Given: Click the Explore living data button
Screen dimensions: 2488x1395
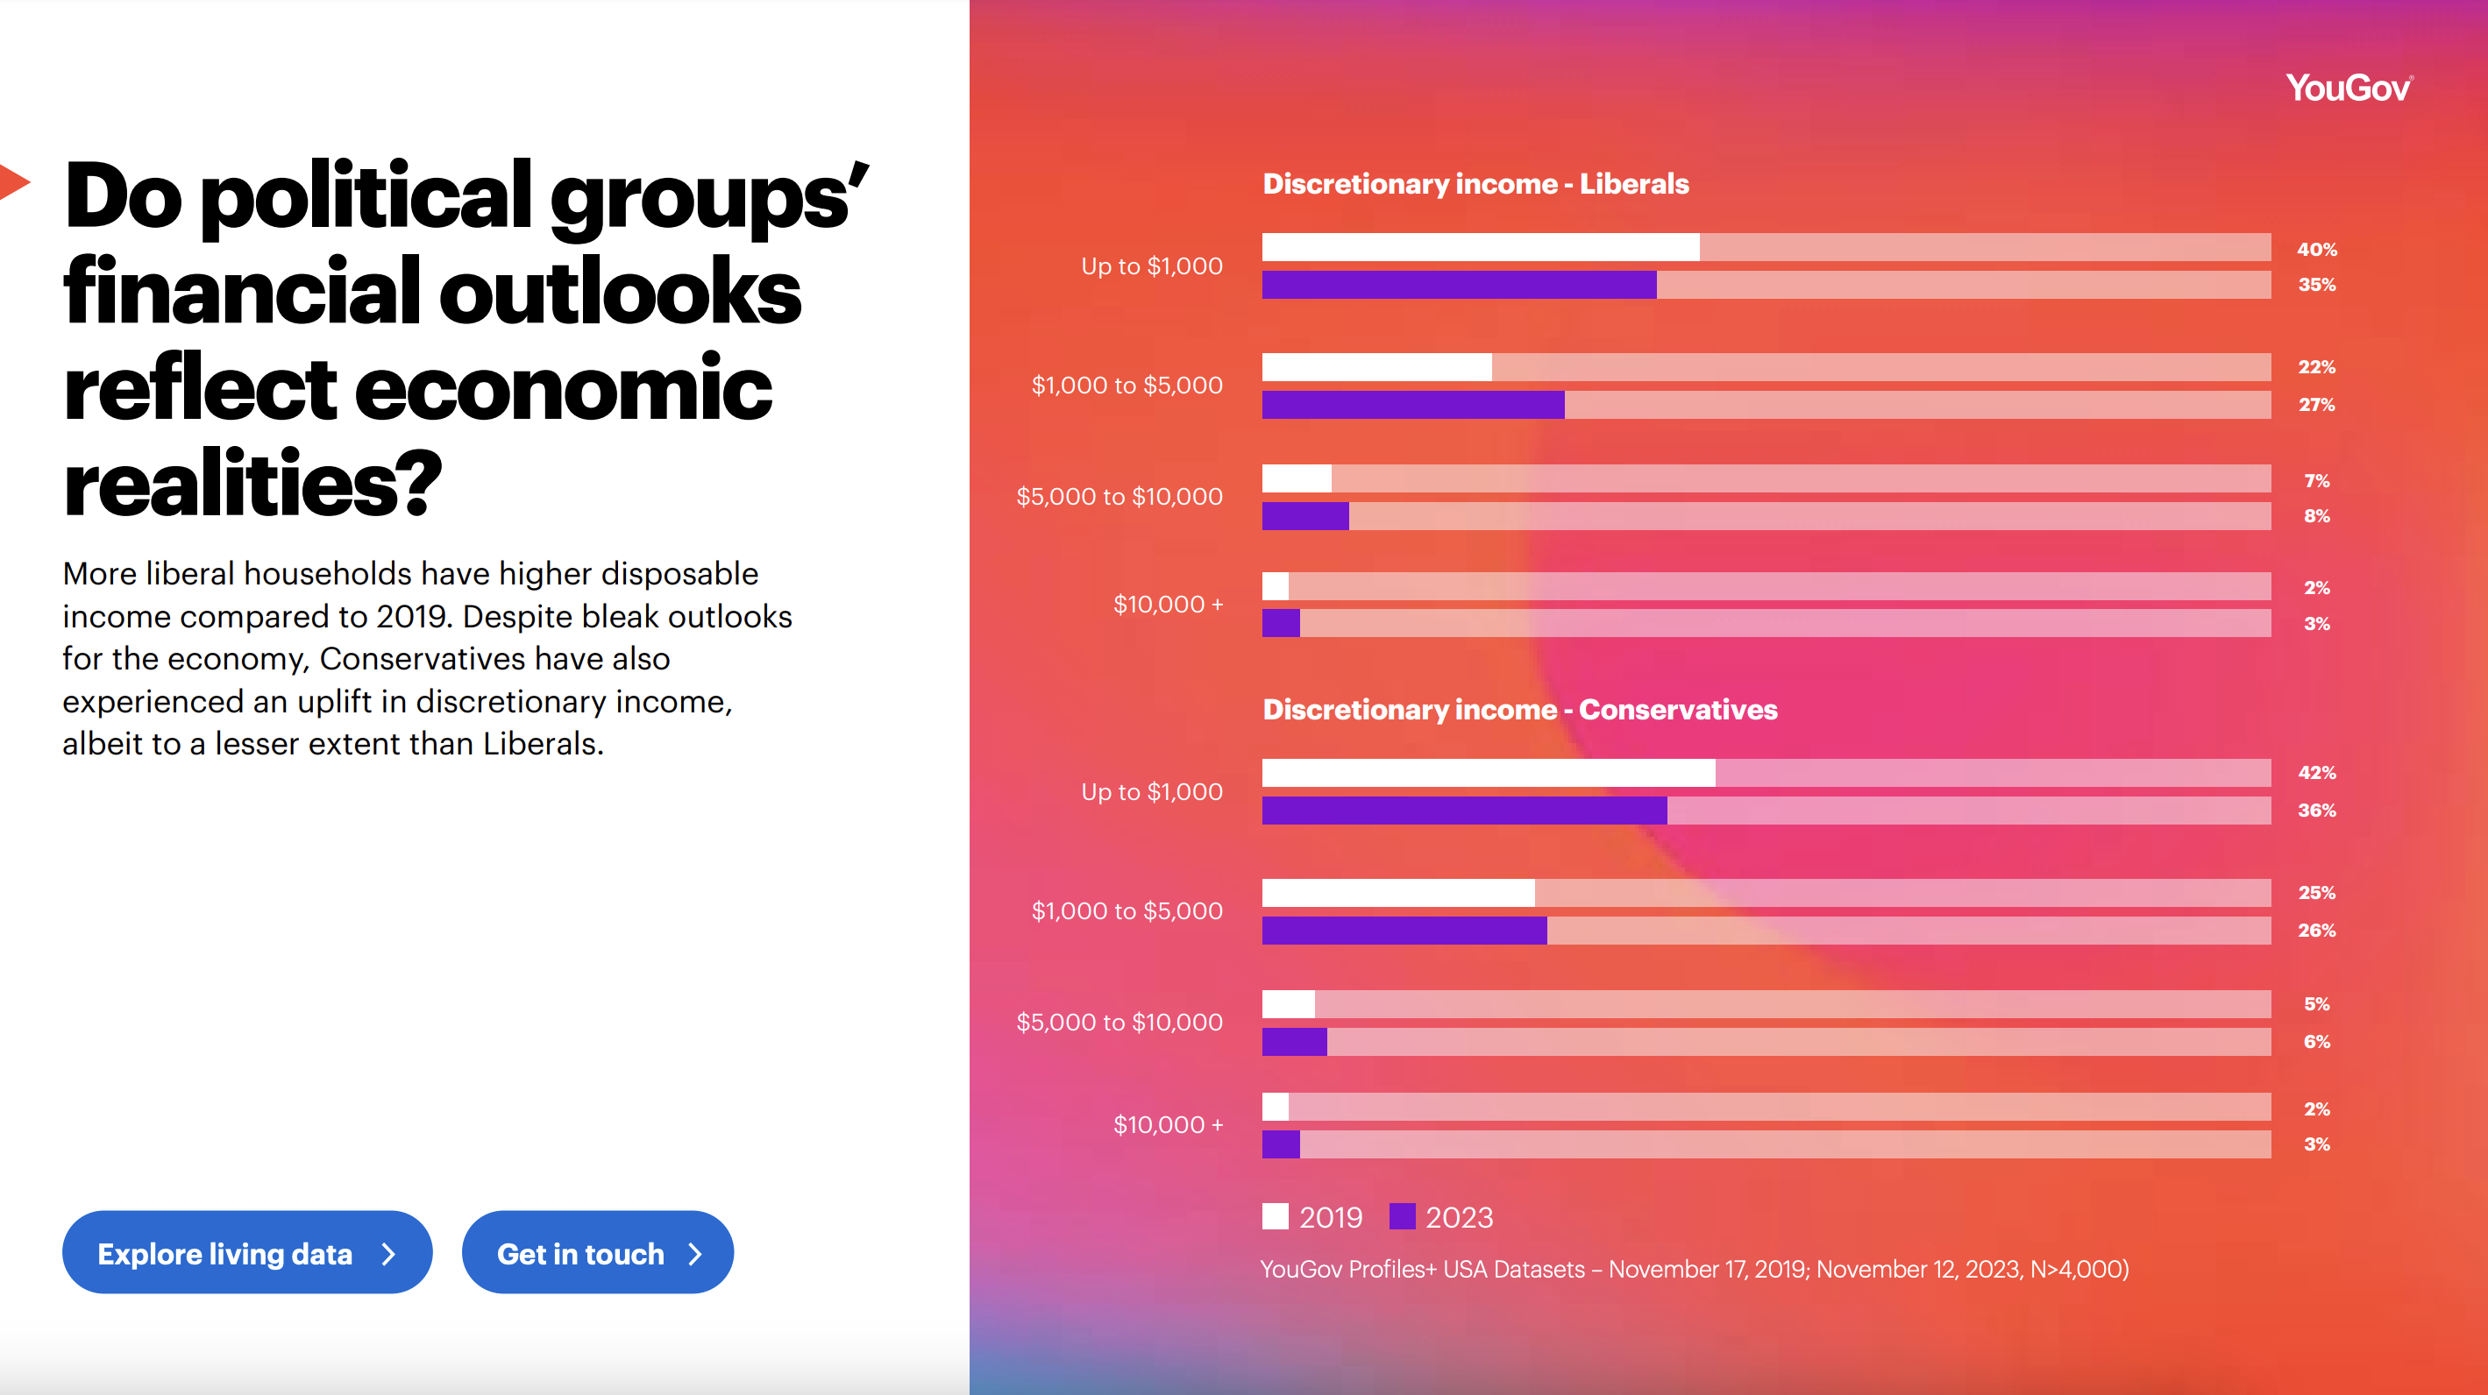Looking at the screenshot, I should [x=247, y=1252].
